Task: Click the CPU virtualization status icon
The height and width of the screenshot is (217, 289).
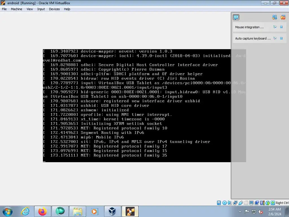Action: pos(262,203)
